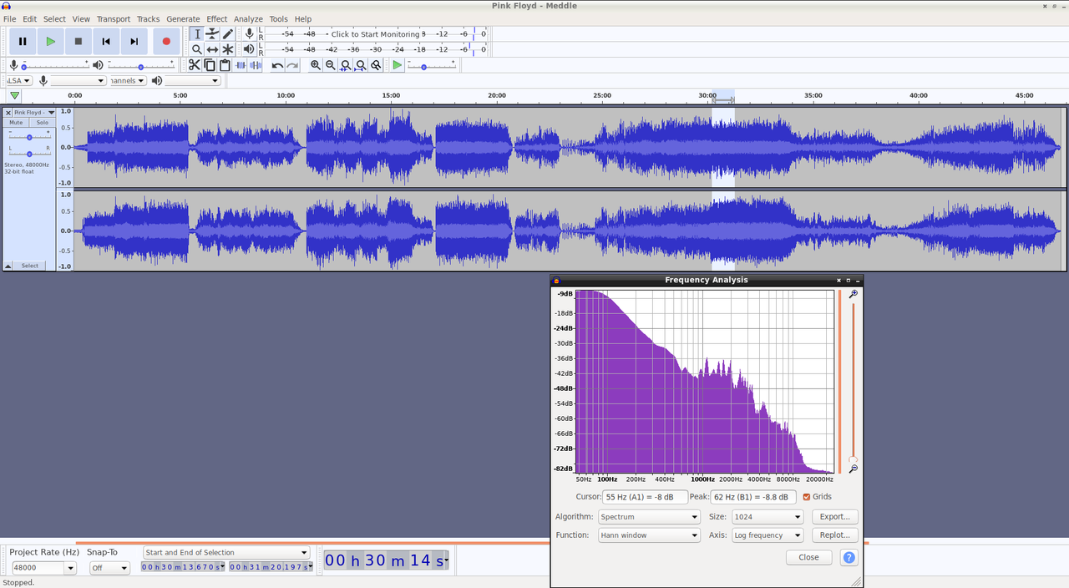Screen dimensions: 1069x588
Task: Click the Zoom In icon
Action: click(316, 65)
